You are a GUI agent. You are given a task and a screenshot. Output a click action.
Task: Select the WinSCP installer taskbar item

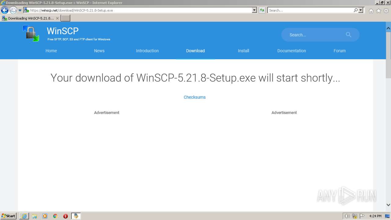76,216
